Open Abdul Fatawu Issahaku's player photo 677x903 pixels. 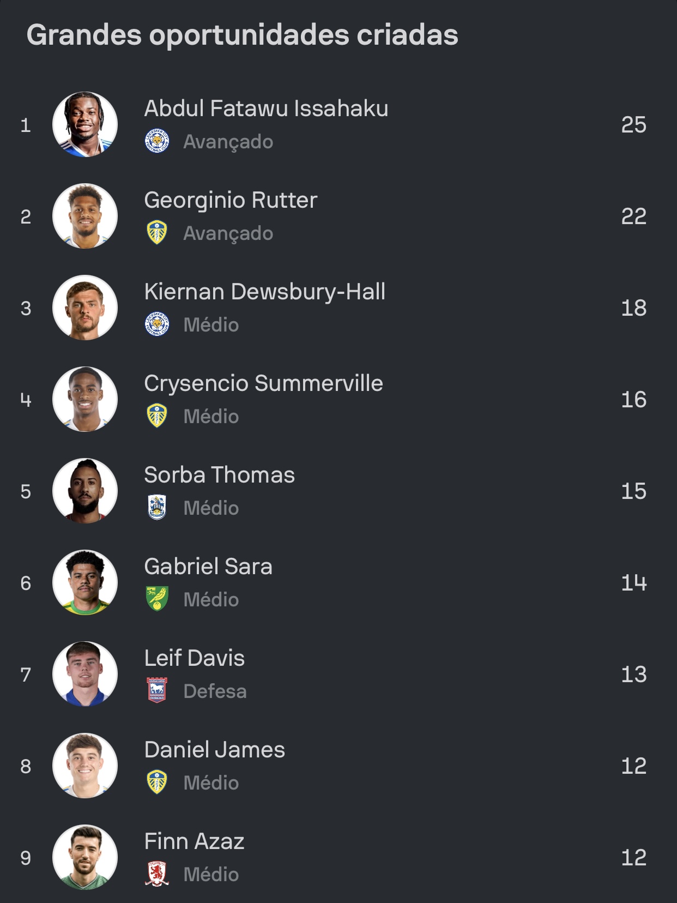point(85,125)
